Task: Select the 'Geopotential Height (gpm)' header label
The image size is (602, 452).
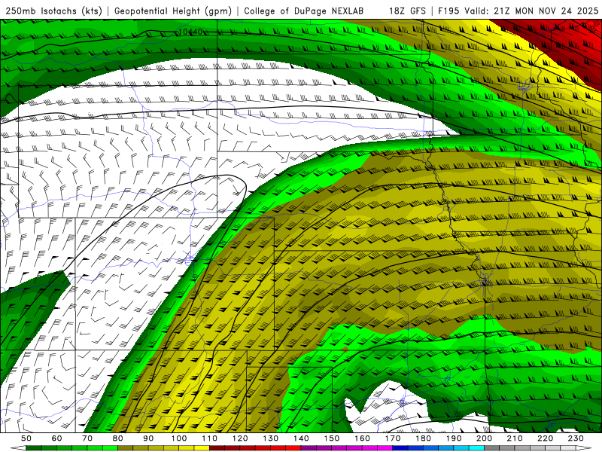Action: (173, 11)
